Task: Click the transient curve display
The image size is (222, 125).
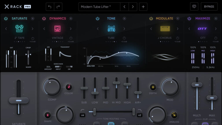Action: (65, 54)
